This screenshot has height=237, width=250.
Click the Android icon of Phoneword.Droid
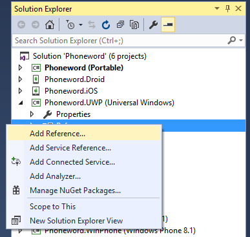coord(36,79)
